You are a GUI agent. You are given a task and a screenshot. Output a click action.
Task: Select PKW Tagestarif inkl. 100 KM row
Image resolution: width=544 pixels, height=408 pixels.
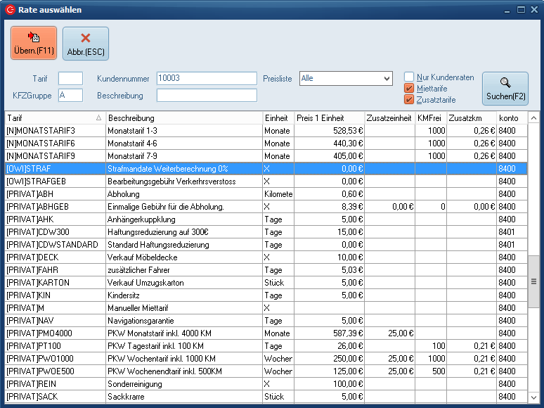click(184, 346)
